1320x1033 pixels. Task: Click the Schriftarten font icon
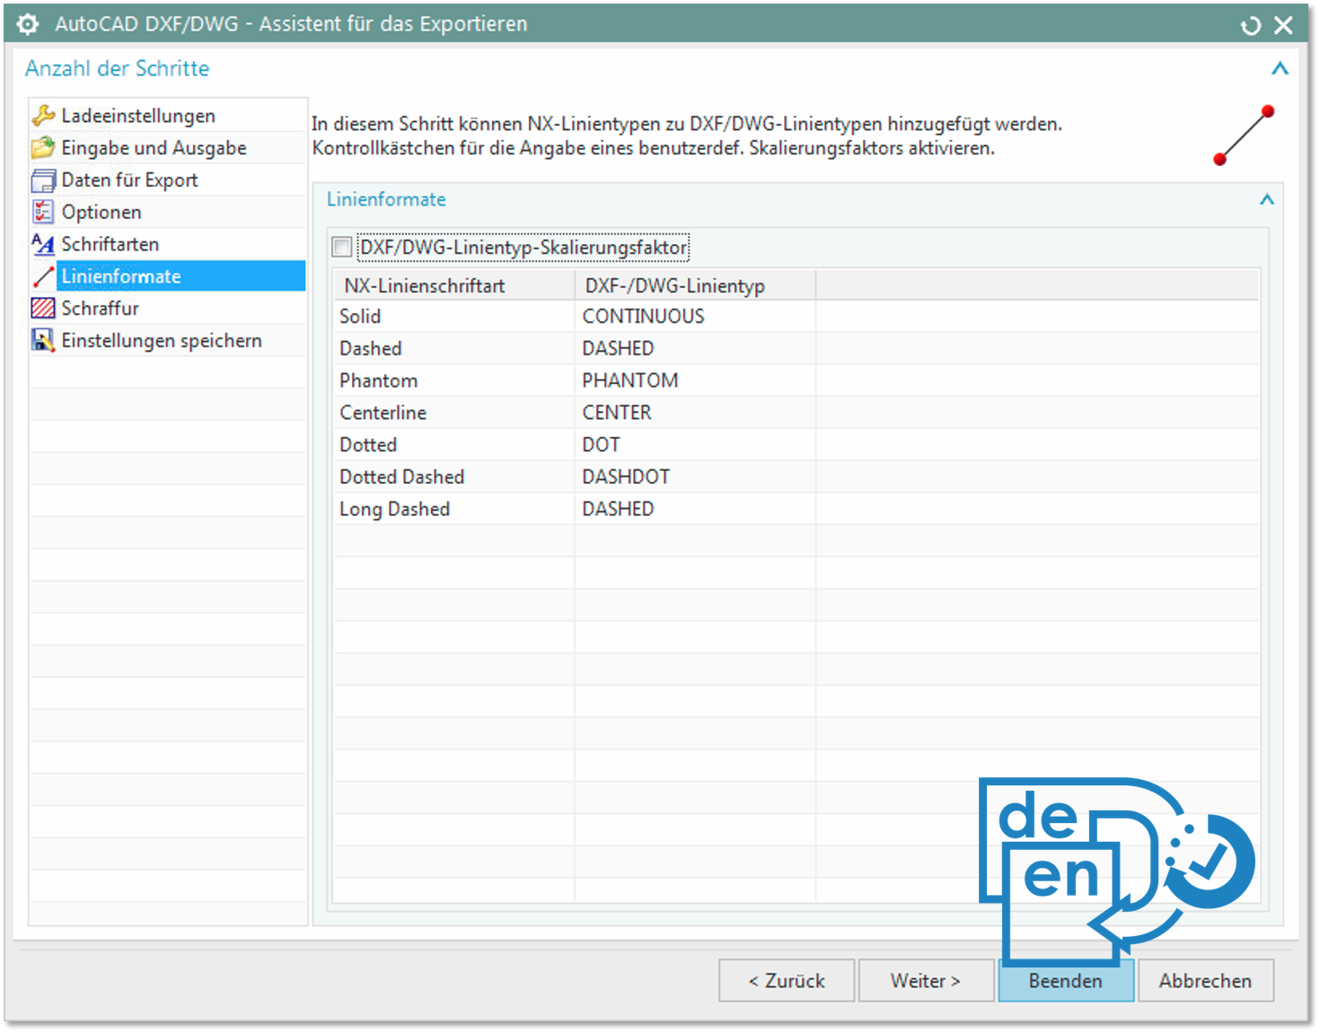click(x=43, y=244)
